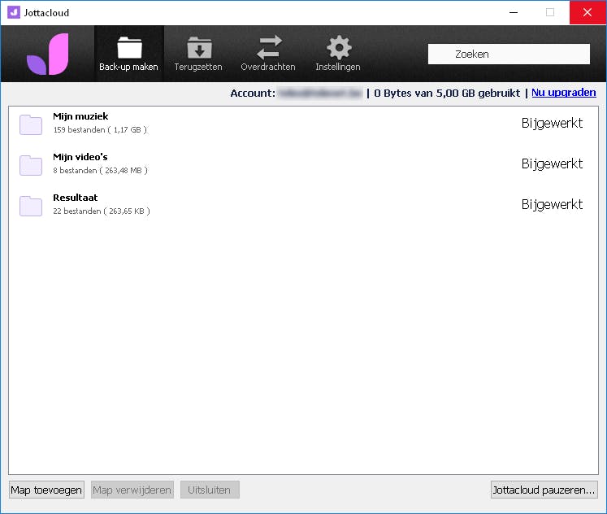The height and width of the screenshot is (514, 607).
Task: Open the Back-up maken tab icon
Action: [129, 48]
